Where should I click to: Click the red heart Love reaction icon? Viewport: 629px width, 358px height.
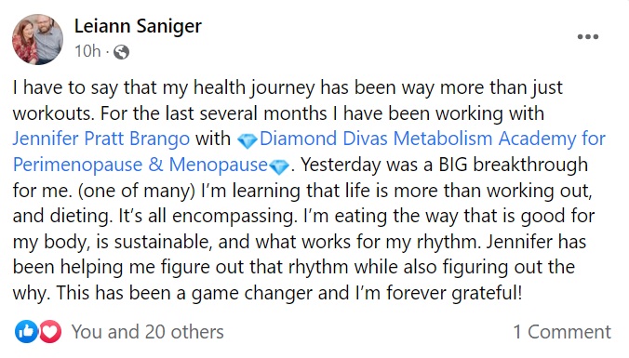click(50, 332)
